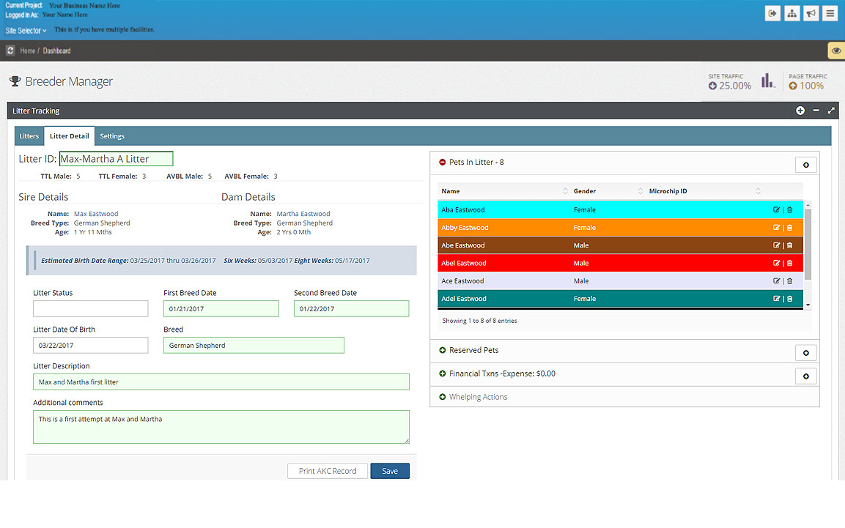Edit the Aba Eastwood pet row

(x=777, y=210)
